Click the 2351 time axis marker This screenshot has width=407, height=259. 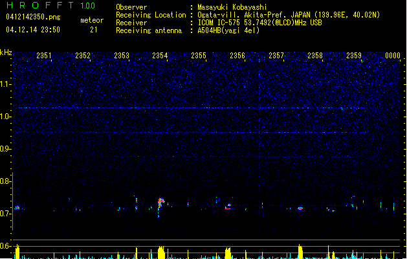pos(44,56)
